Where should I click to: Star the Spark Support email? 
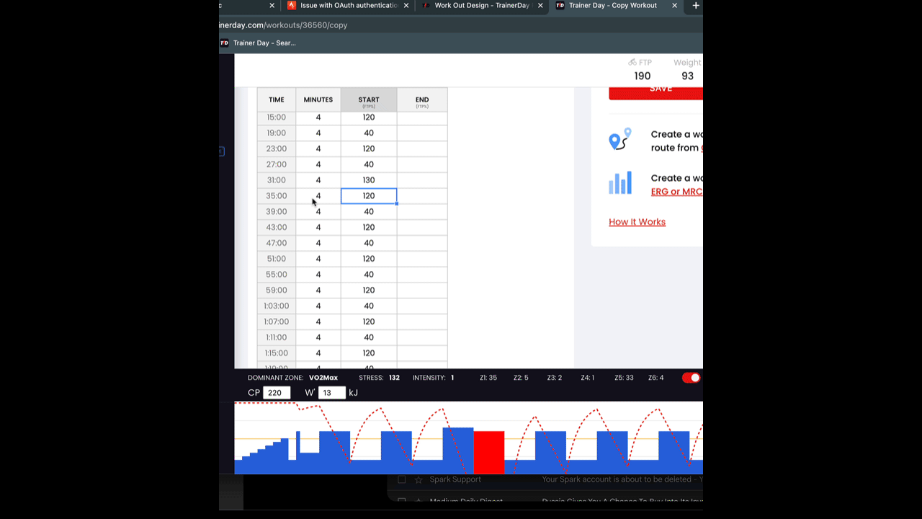click(x=419, y=479)
